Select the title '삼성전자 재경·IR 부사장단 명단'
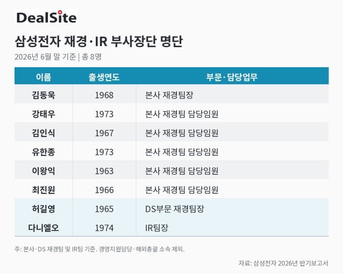Image resolution: width=343 pixels, height=274 pixels. tap(99, 41)
